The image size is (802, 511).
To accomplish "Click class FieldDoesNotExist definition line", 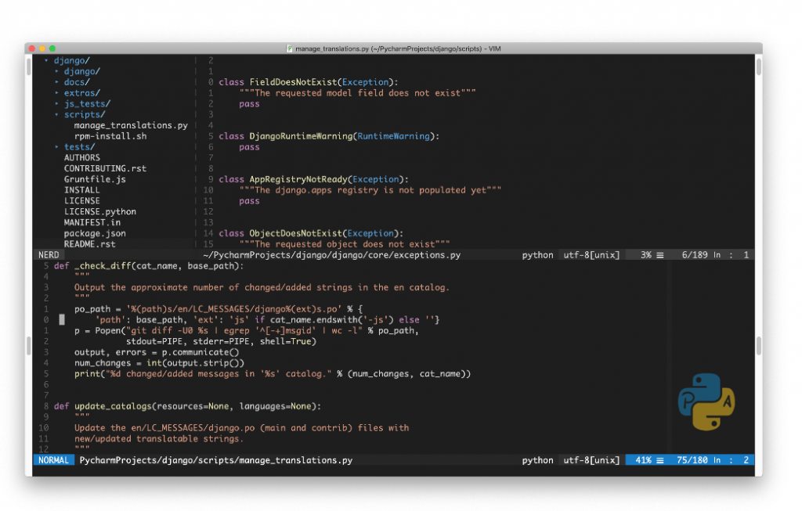I will tap(309, 81).
